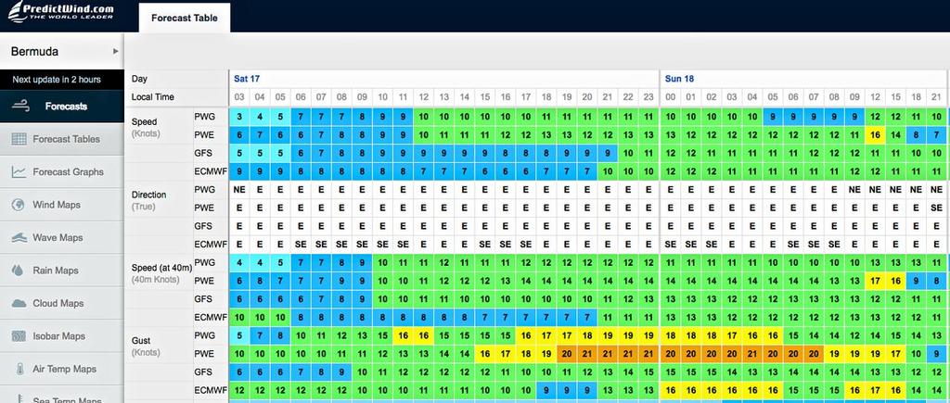Open Air Temp Maps thermometer icon
Screen dimensions: 950x403
tap(19, 369)
